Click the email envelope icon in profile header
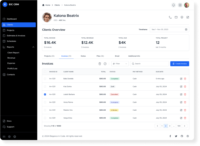 (x=176, y=17)
